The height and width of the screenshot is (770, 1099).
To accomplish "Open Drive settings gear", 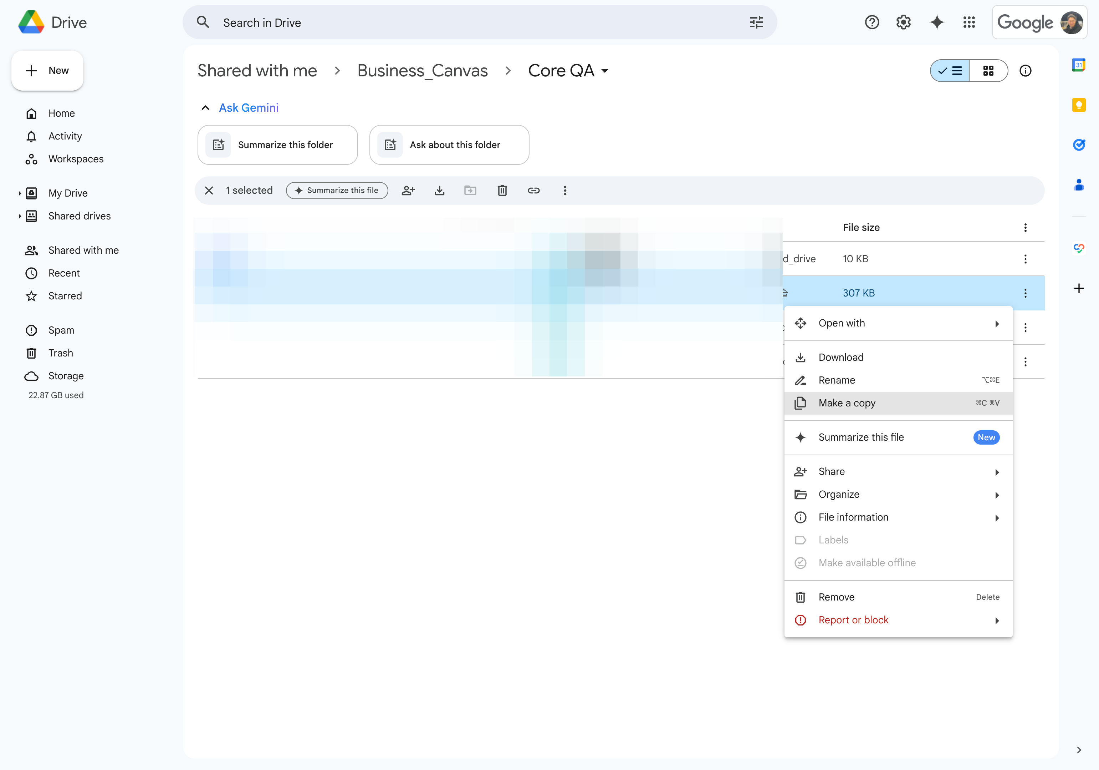I will point(903,22).
